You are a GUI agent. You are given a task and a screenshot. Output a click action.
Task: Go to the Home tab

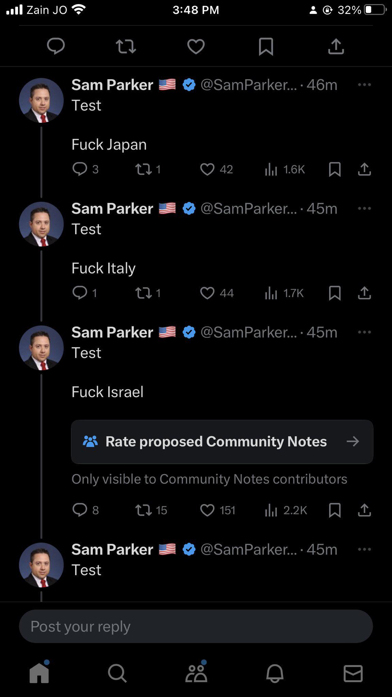39,673
